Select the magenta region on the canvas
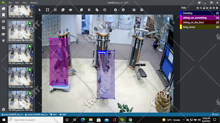The height and width of the screenshot is (123, 220). click(x=59, y=61)
